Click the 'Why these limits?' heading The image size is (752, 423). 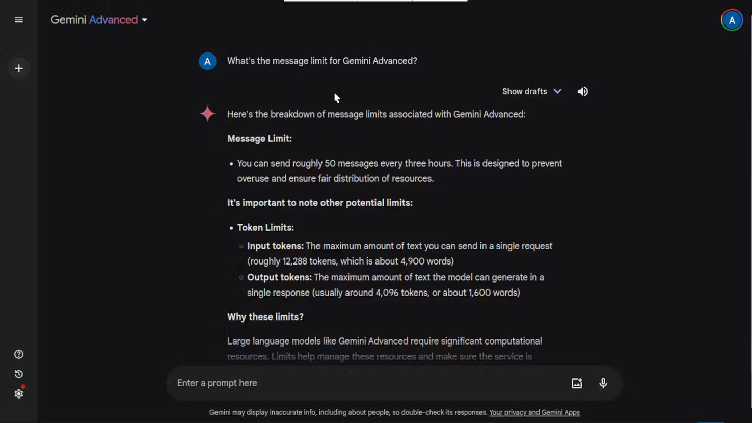point(265,317)
